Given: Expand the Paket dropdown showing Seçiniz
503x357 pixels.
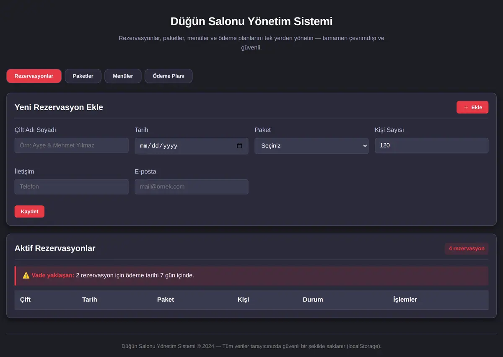Looking at the screenshot, I should click(311, 146).
